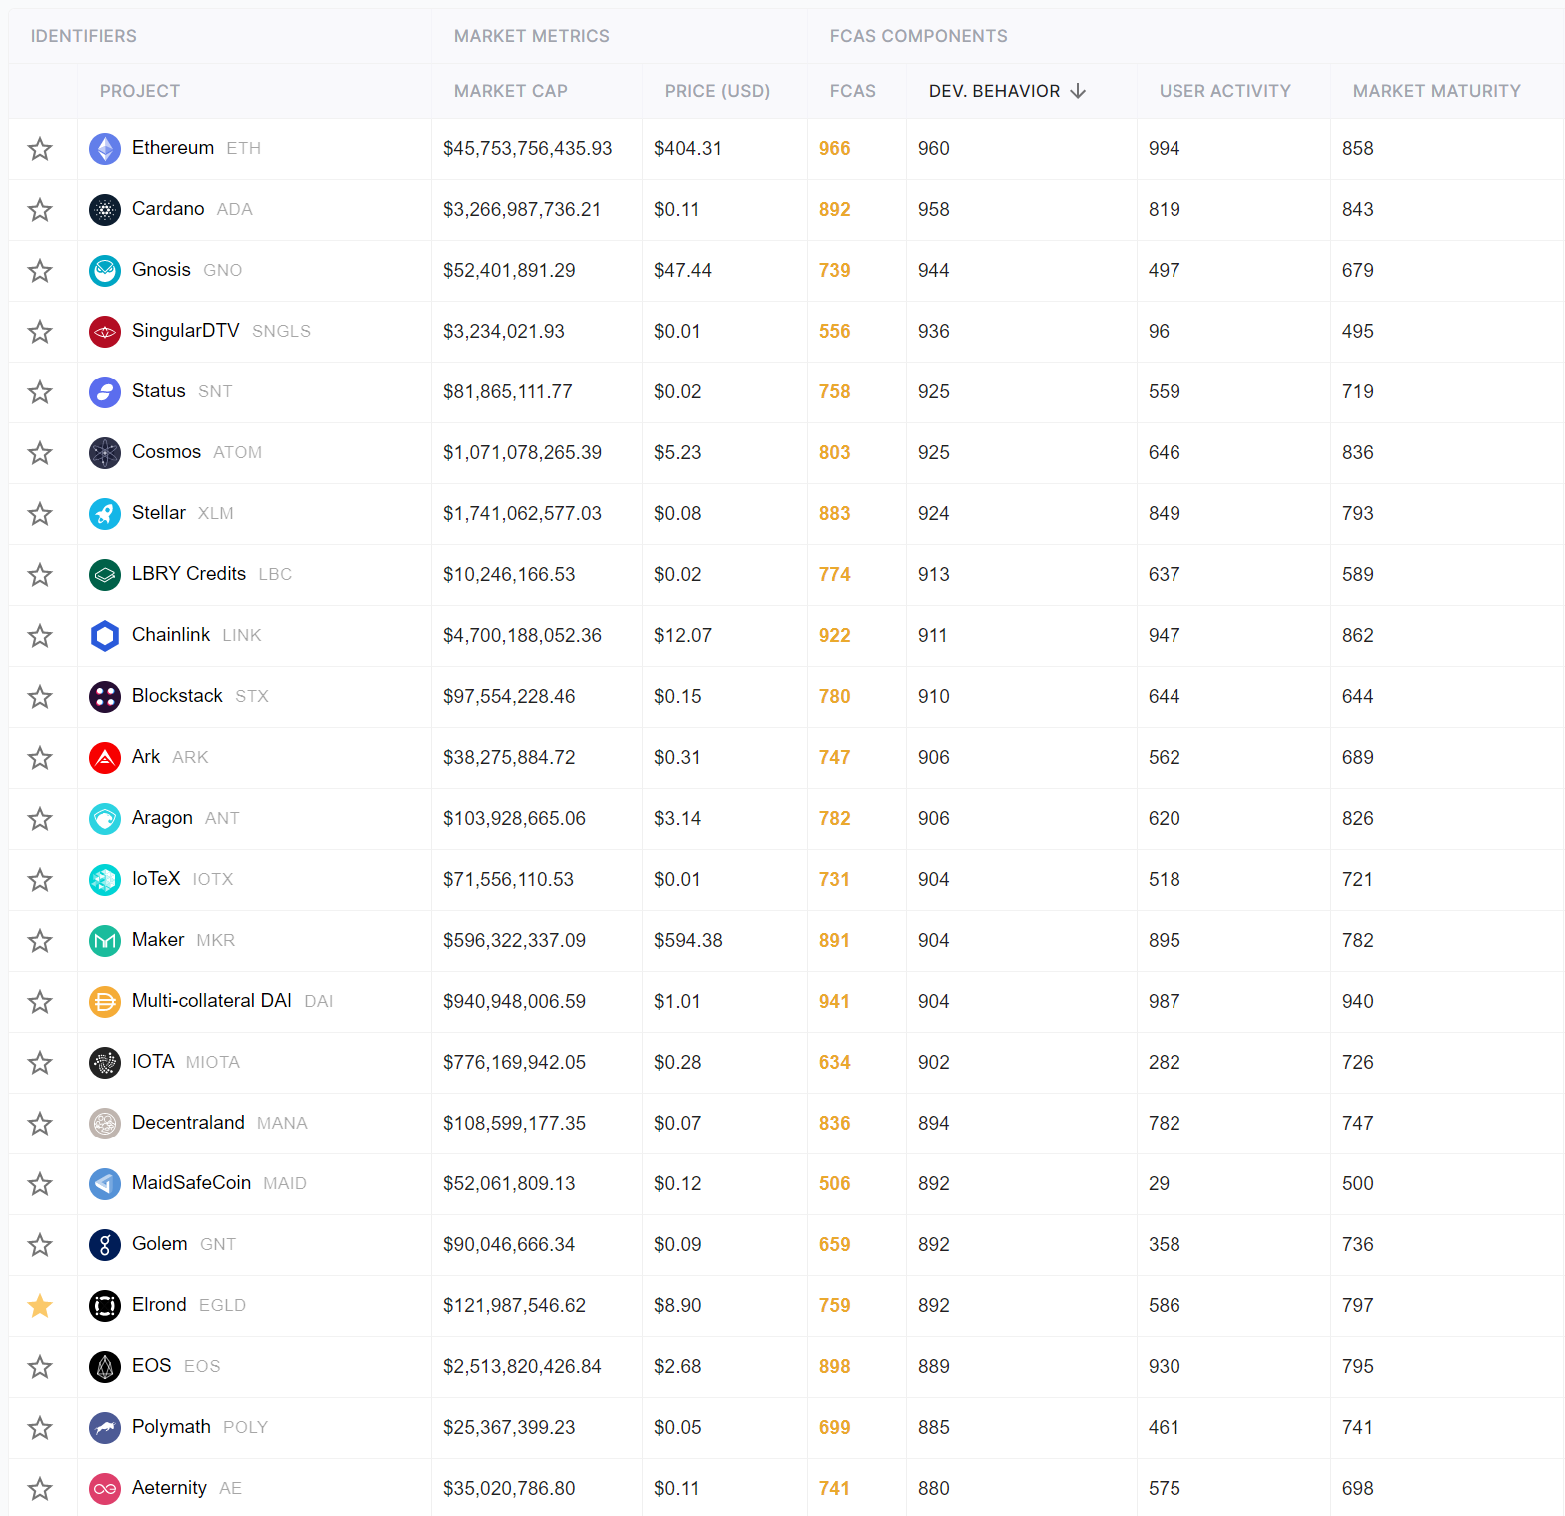Image resolution: width=1565 pixels, height=1516 pixels.
Task: Click Blockstack's market maturity 644
Action: coord(1358,697)
